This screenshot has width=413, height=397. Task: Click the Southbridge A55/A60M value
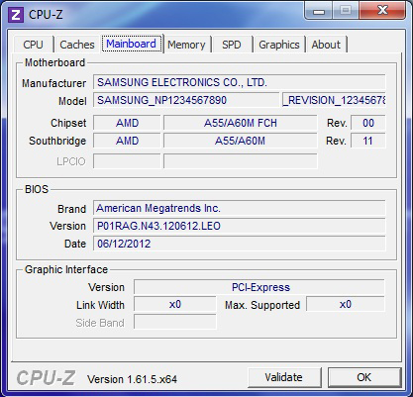coord(241,141)
